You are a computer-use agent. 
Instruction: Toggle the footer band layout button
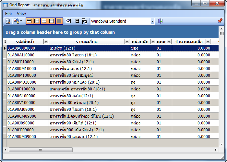pos(44,21)
